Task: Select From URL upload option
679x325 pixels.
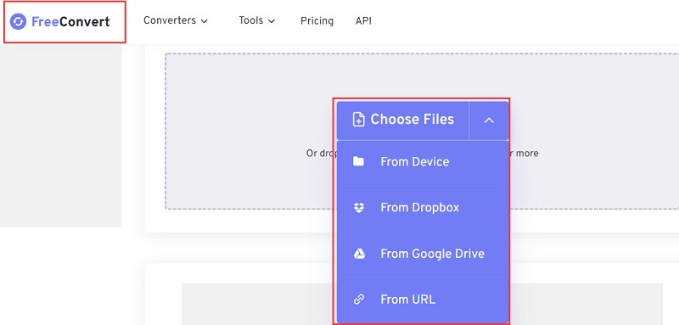Action: click(x=422, y=300)
